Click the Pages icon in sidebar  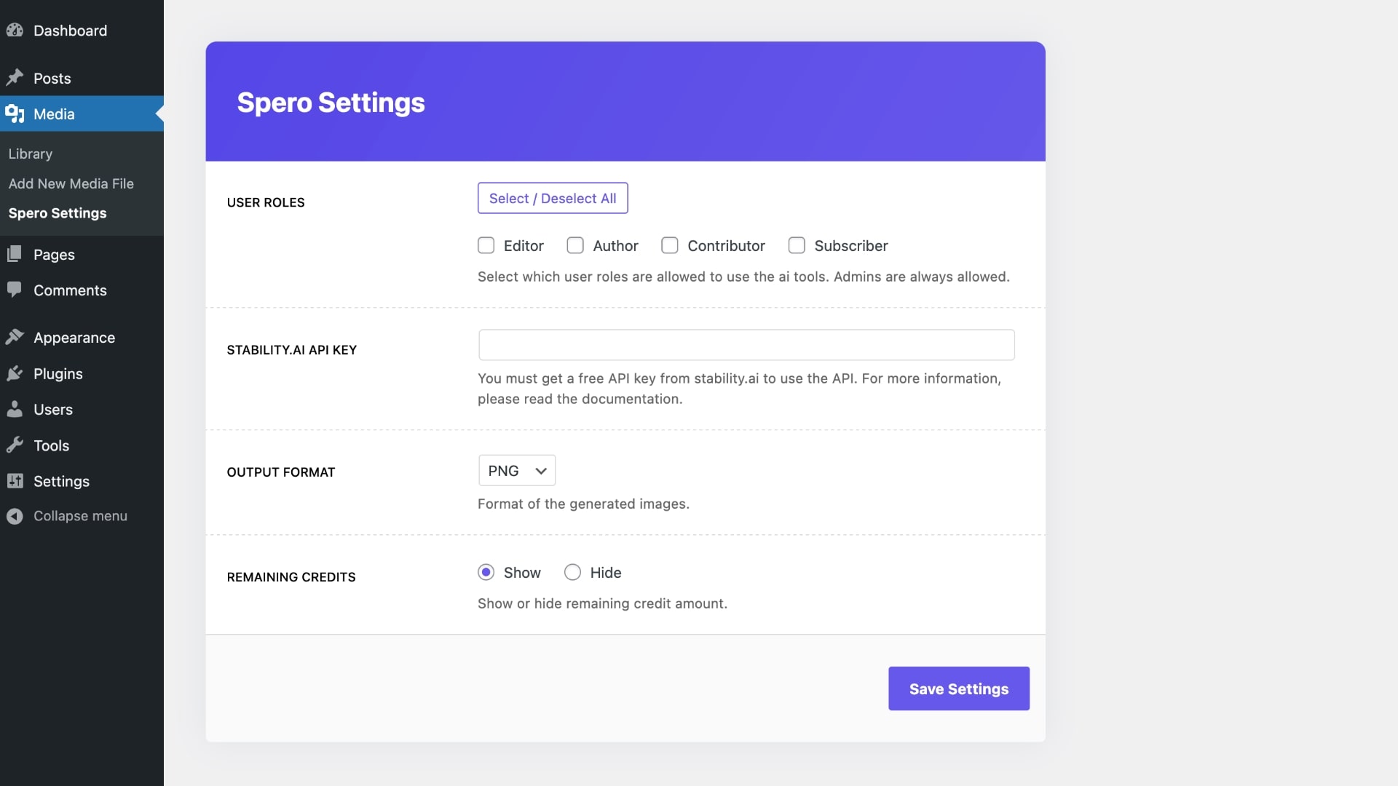click(15, 255)
